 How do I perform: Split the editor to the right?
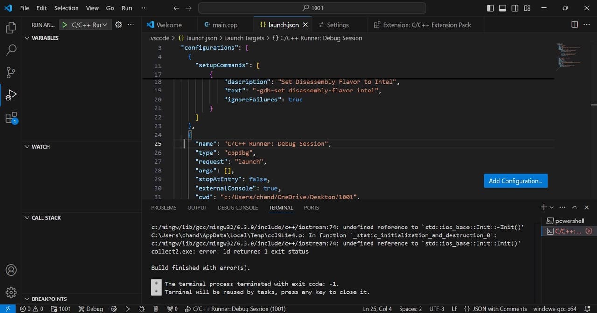coord(575,25)
